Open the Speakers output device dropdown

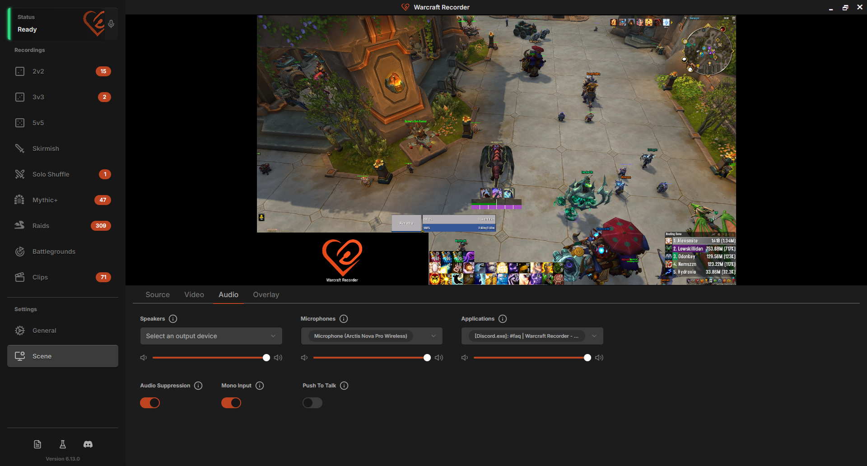pyautogui.click(x=211, y=336)
